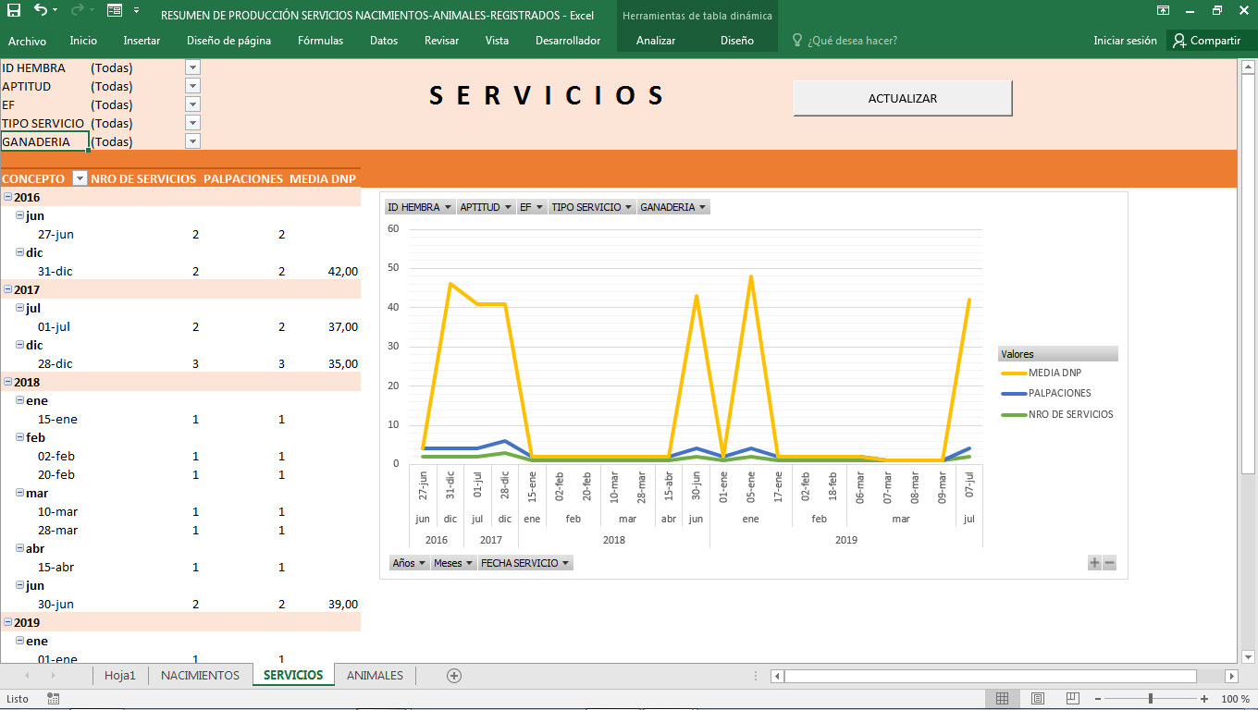Open the Desarrollador tab
Viewport: 1258px width, 710px height.
pos(568,41)
